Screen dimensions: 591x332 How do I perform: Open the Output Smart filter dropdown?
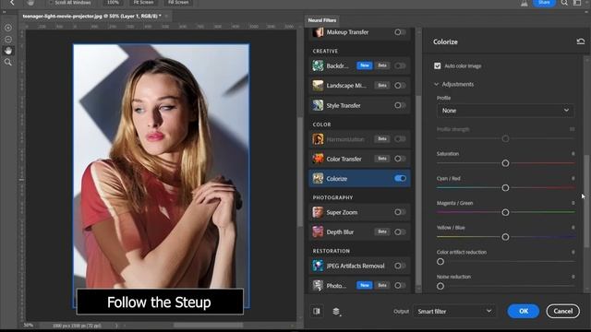(454, 312)
